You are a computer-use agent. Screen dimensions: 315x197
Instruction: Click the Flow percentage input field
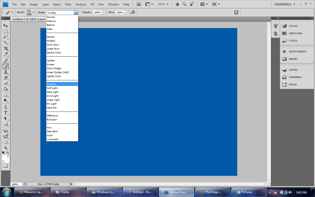119,12
